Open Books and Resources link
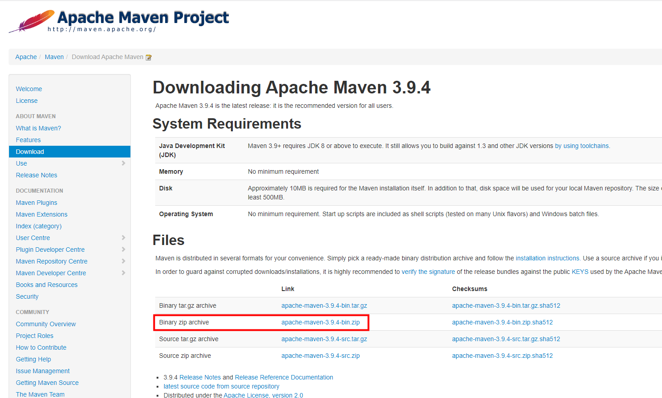Viewport: 662px width, 398px height. point(46,285)
